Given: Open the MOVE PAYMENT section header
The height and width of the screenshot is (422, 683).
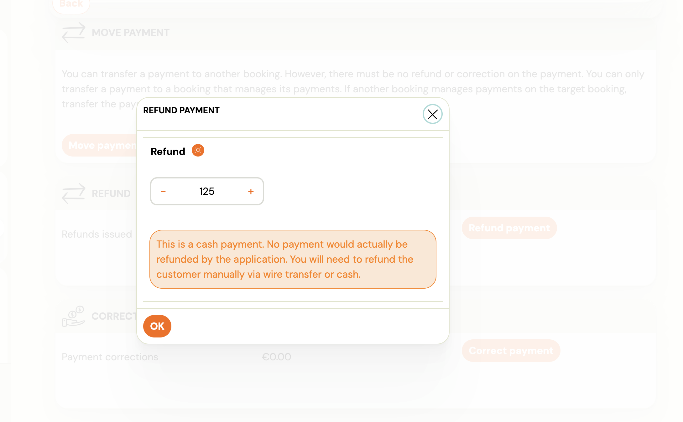Looking at the screenshot, I should pyautogui.click(x=131, y=32).
